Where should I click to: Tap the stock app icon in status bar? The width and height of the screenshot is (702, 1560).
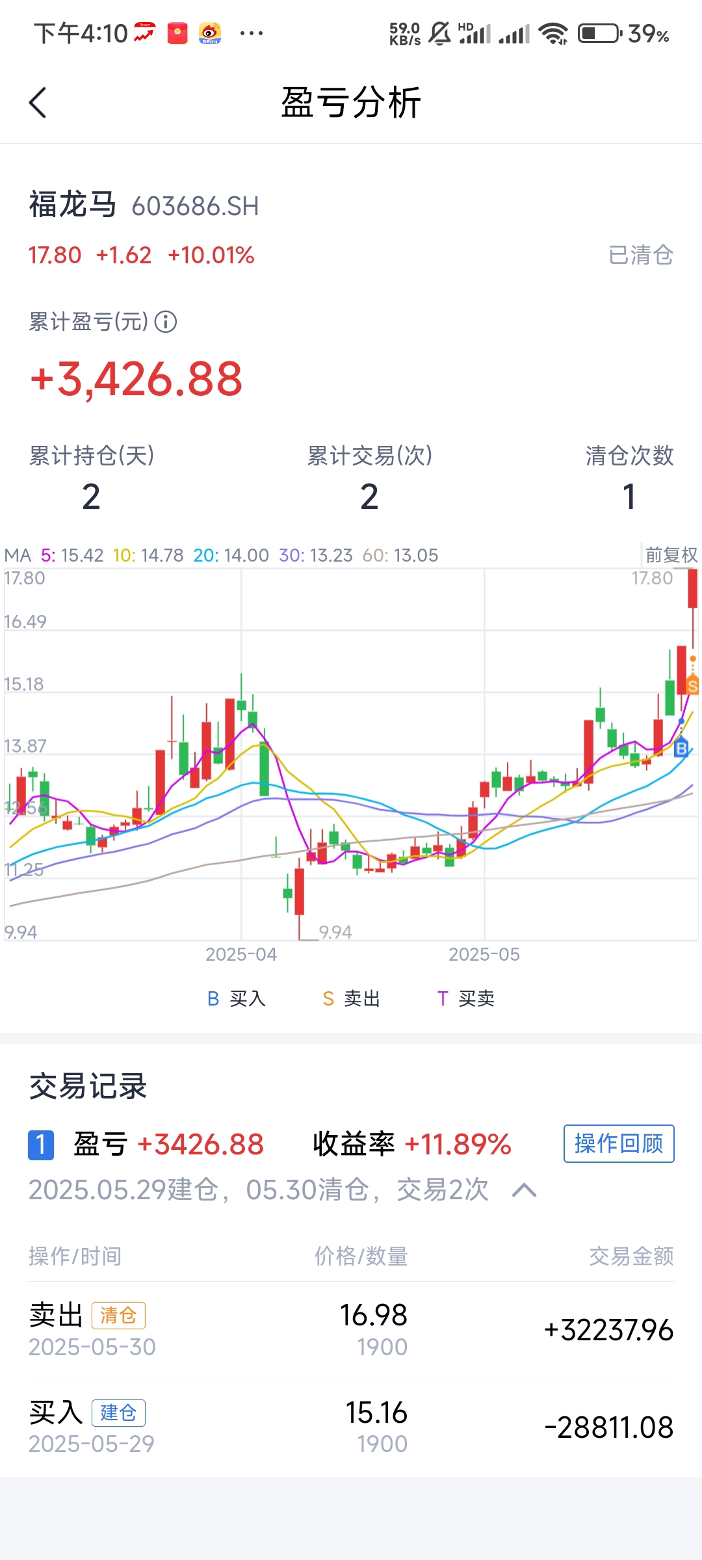pos(144,33)
